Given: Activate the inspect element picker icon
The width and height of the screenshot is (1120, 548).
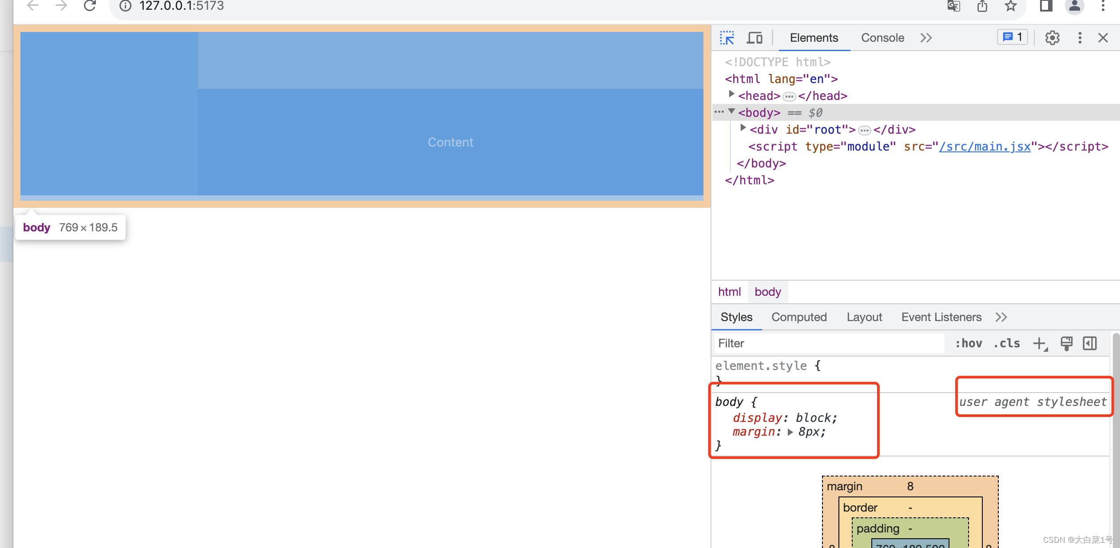Looking at the screenshot, I should click(727, 38).
